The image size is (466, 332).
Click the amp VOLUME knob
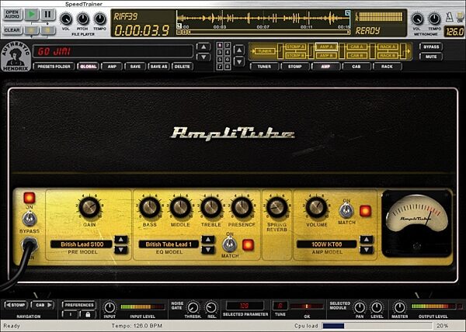316,207
